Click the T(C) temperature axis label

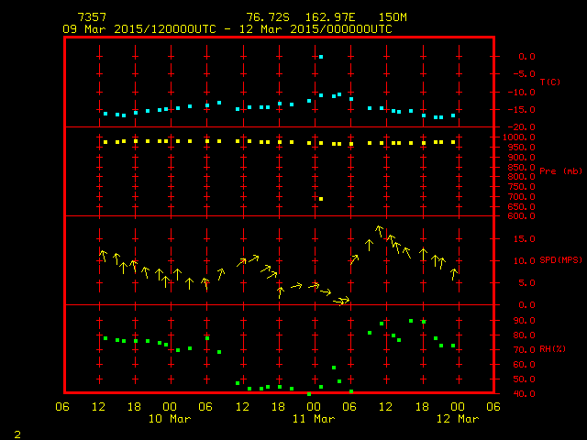point(550,82)
